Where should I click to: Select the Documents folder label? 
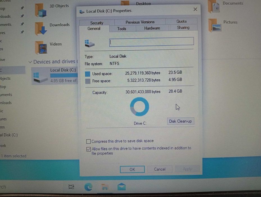233,3
